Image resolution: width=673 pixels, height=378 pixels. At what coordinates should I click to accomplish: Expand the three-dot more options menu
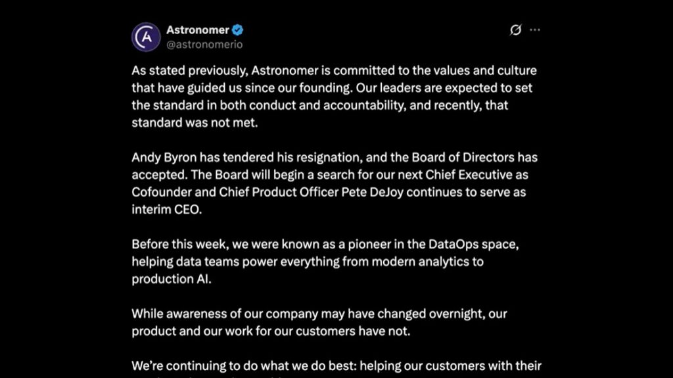[x=535, y=30]
